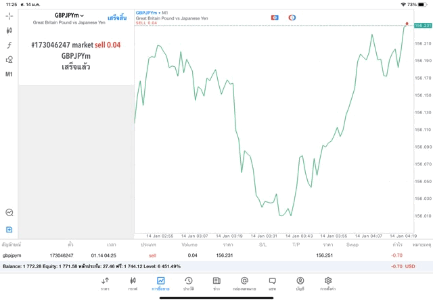Open the chart analysis icon near sidebar bottom

point(9,212)
